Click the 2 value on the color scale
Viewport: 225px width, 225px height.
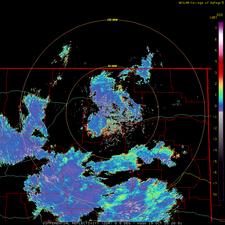(x=216, y=84)
